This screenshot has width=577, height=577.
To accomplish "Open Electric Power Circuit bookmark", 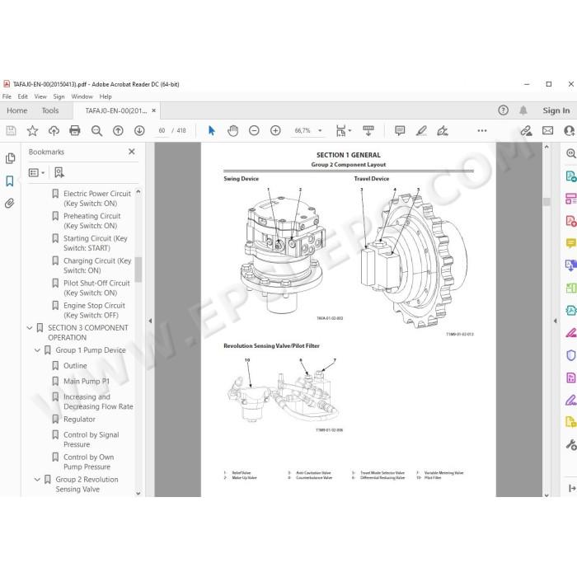I will tap(97, 199).
